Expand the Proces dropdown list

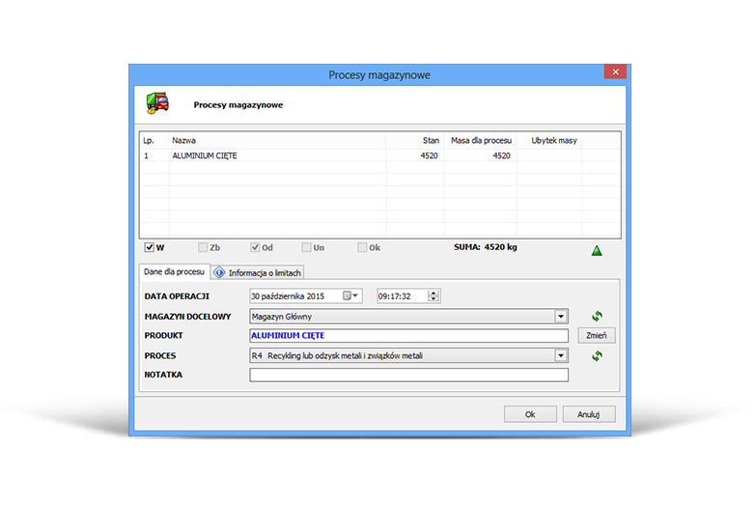click(x=561, y=355)
